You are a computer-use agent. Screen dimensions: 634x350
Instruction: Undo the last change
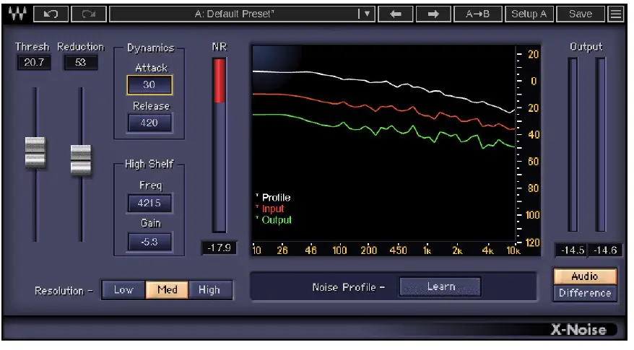[51, 14]
